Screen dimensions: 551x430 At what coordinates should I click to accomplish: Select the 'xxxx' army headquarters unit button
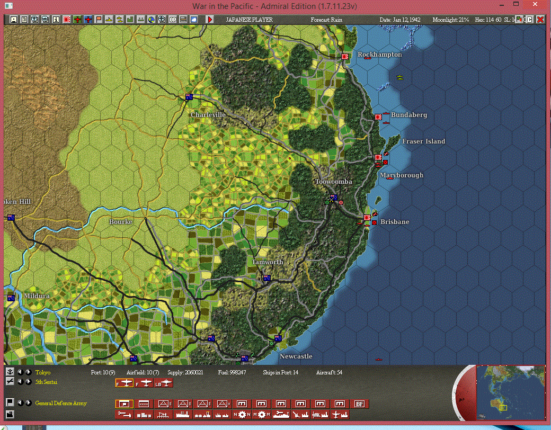[x=144, y=404]
